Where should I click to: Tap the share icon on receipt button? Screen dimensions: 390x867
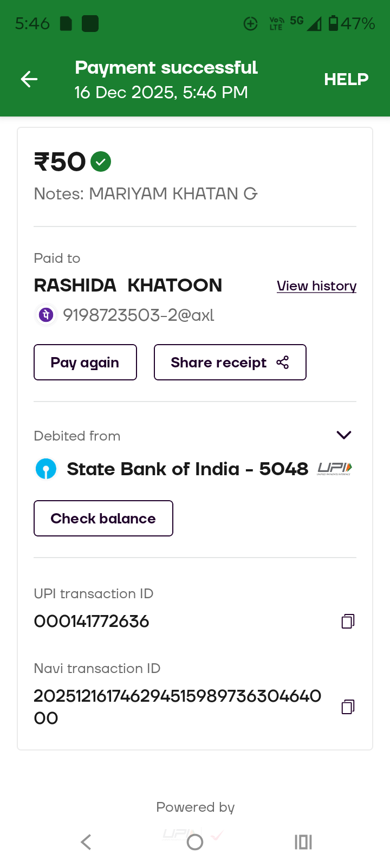coord(282,363)
